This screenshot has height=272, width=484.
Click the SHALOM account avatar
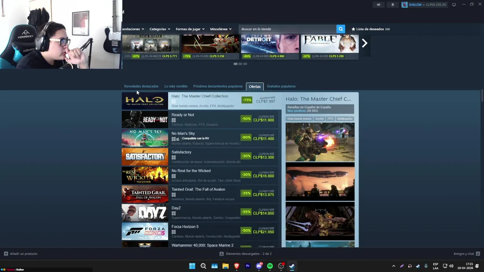point(405,5)
